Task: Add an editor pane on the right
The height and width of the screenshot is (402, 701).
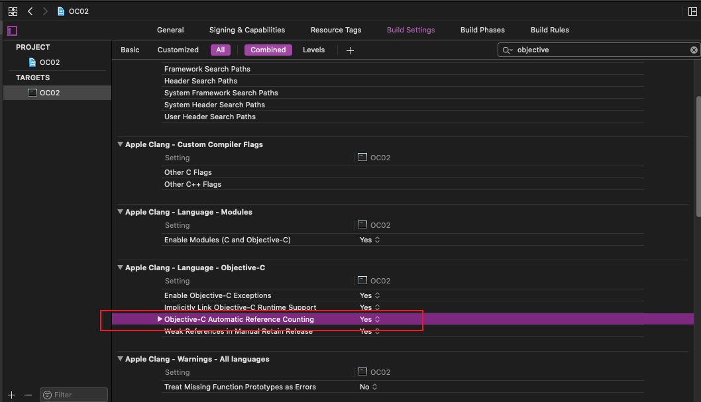Action: (692, 12)
